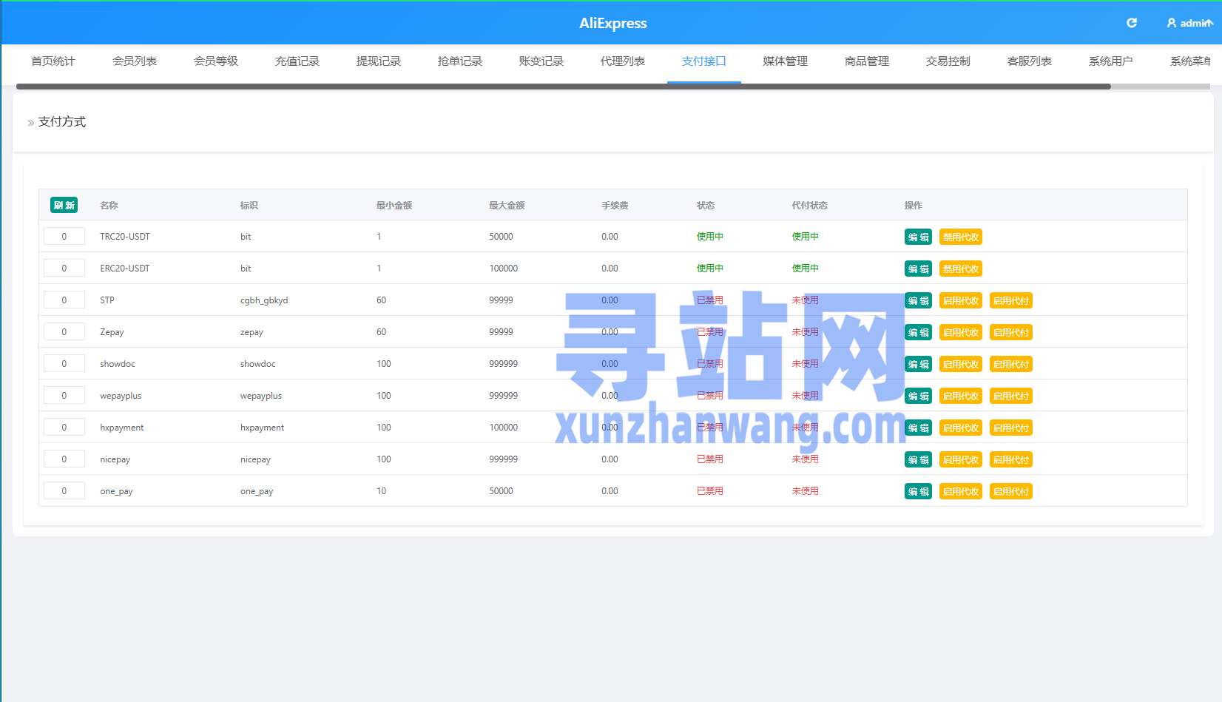Viewport: 1222px width, 702px height.
Task: Click the sort input for wepayplus row
Action: tap(64, 396)
